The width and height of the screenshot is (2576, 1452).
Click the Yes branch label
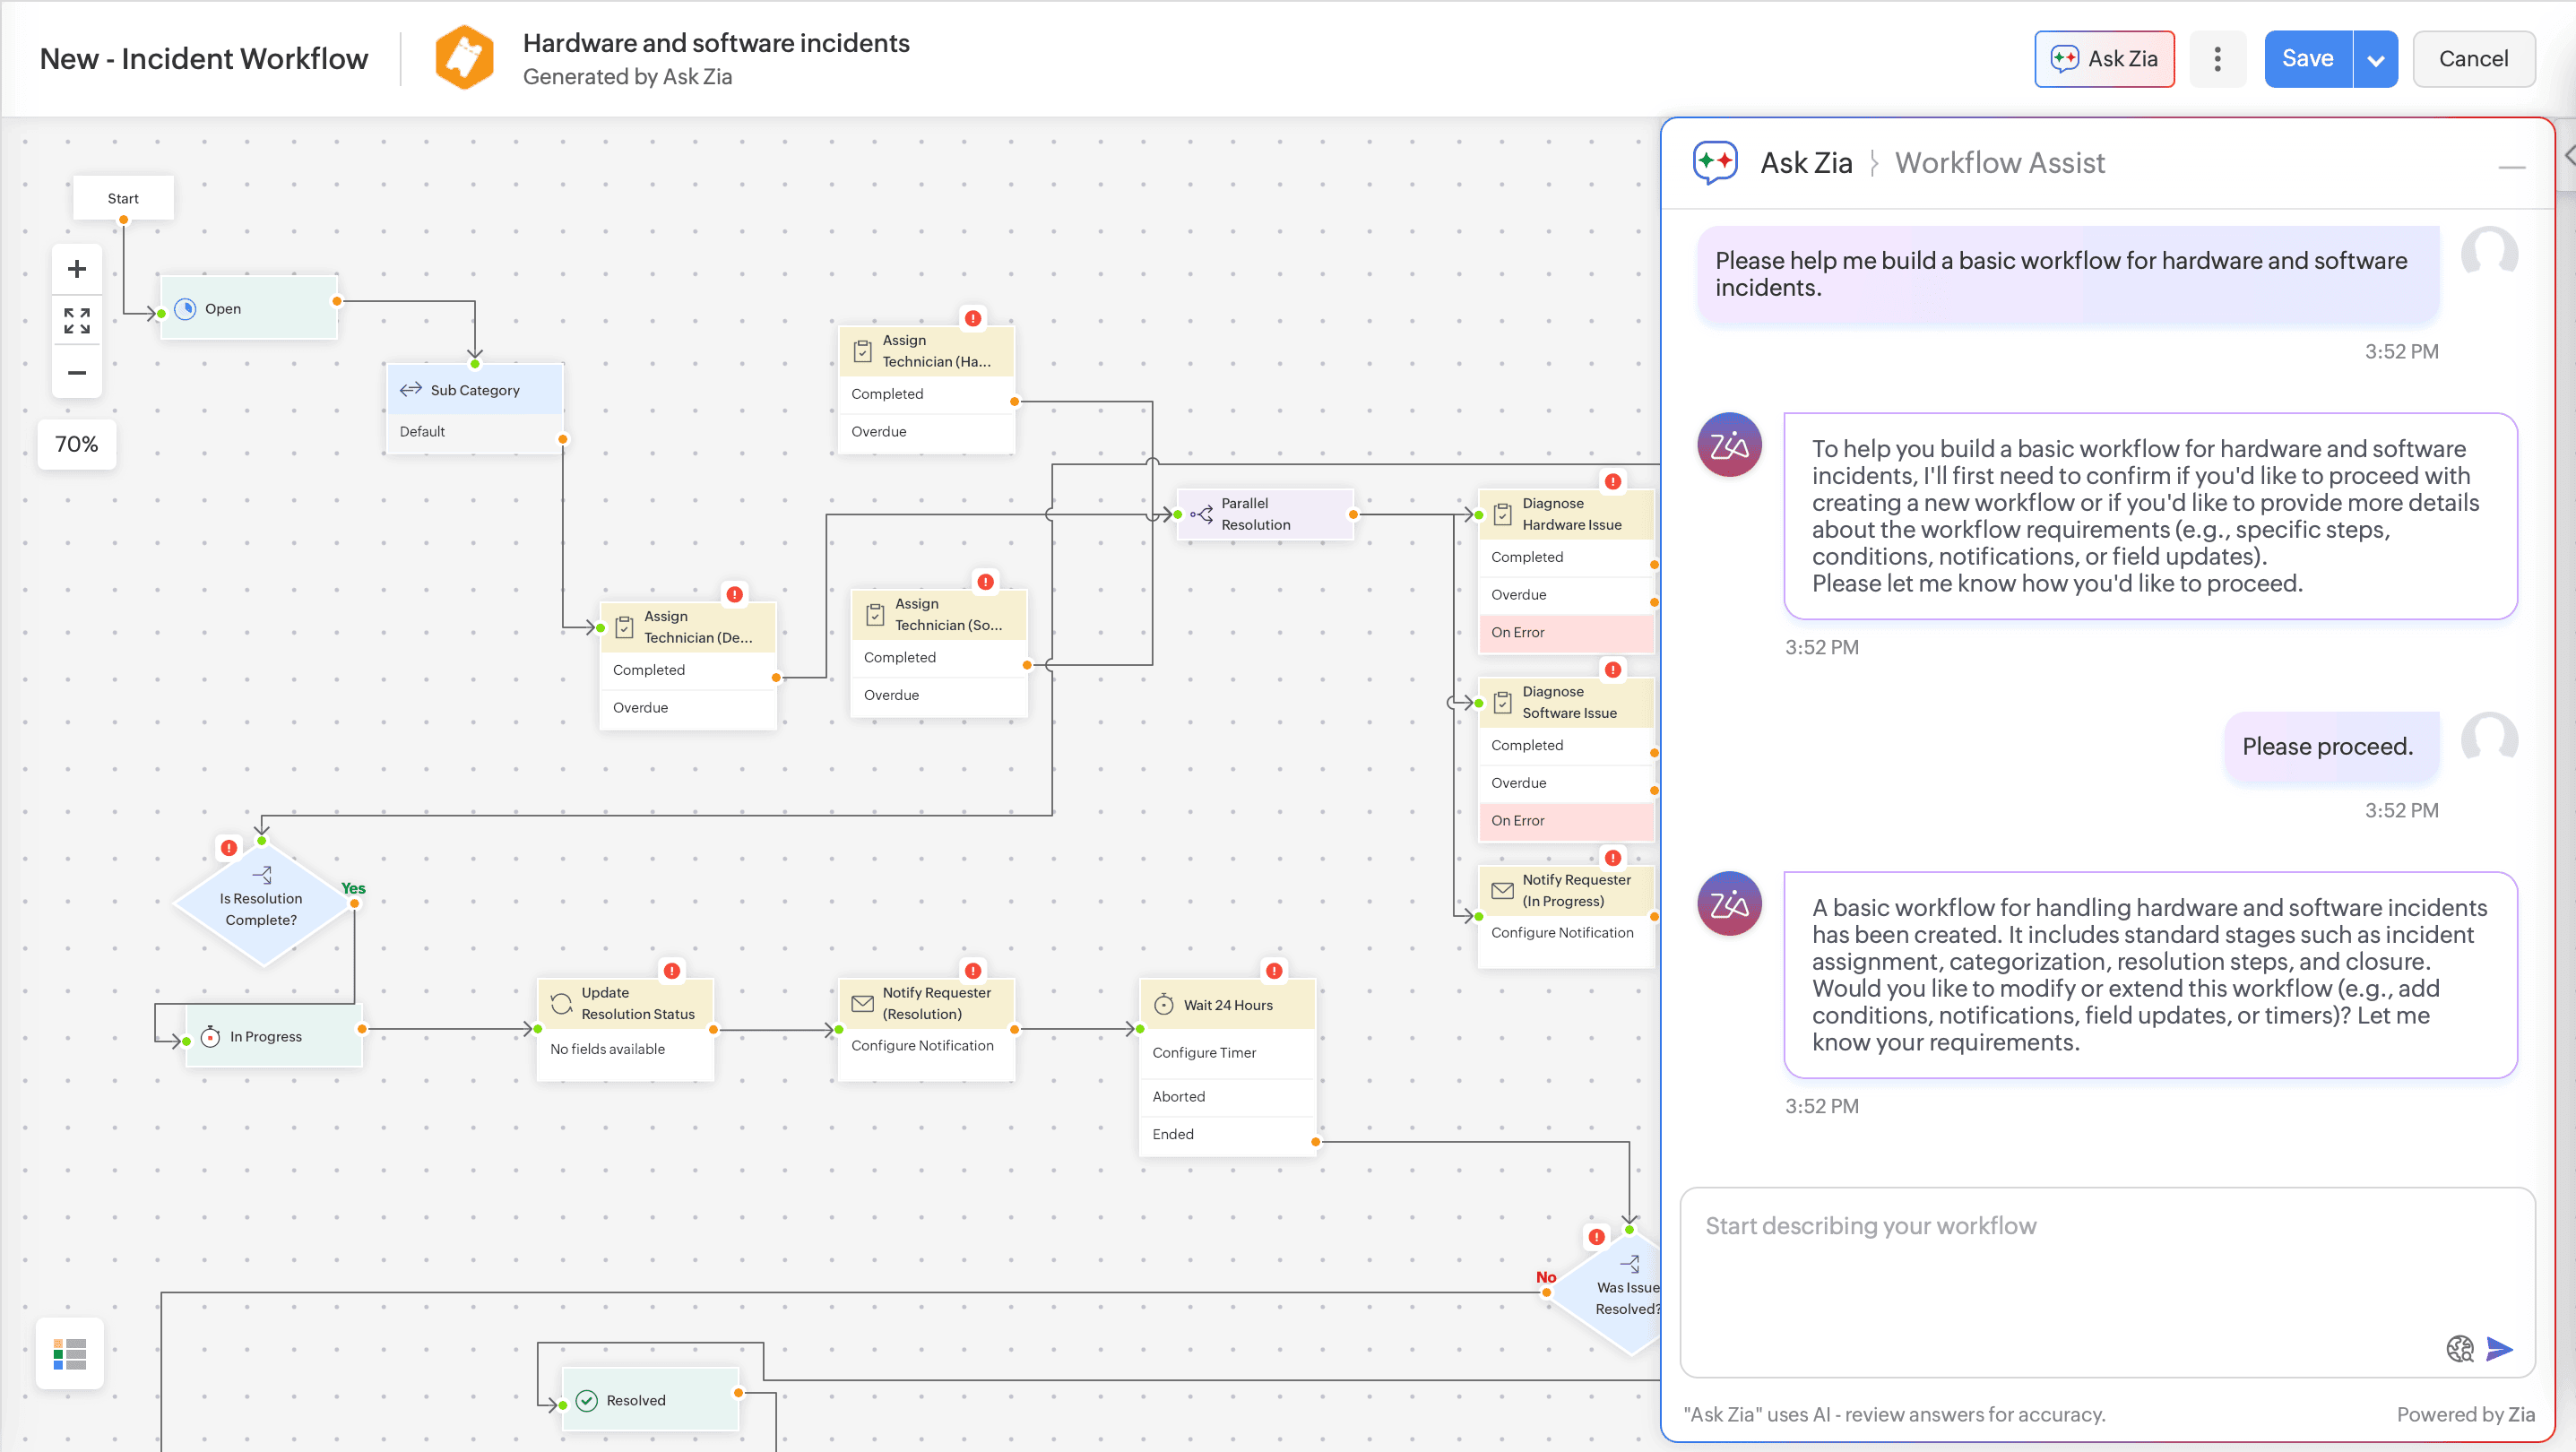(353, 889)
